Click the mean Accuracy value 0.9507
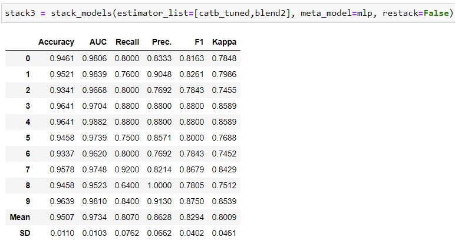The height and width of the screenshot is (240, 455). 62,217
